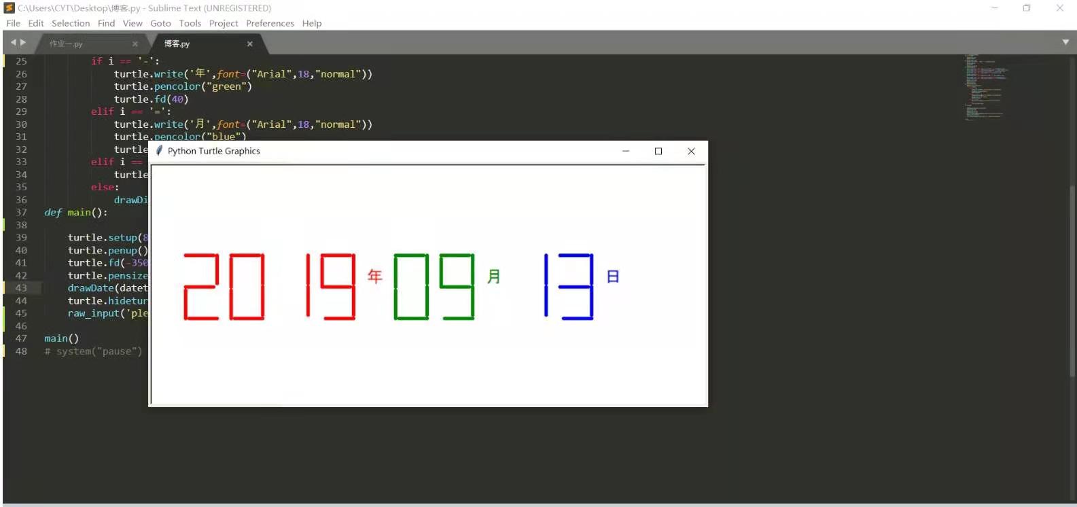Open the tab list dropdown arrow

(x=1065, y=42)
